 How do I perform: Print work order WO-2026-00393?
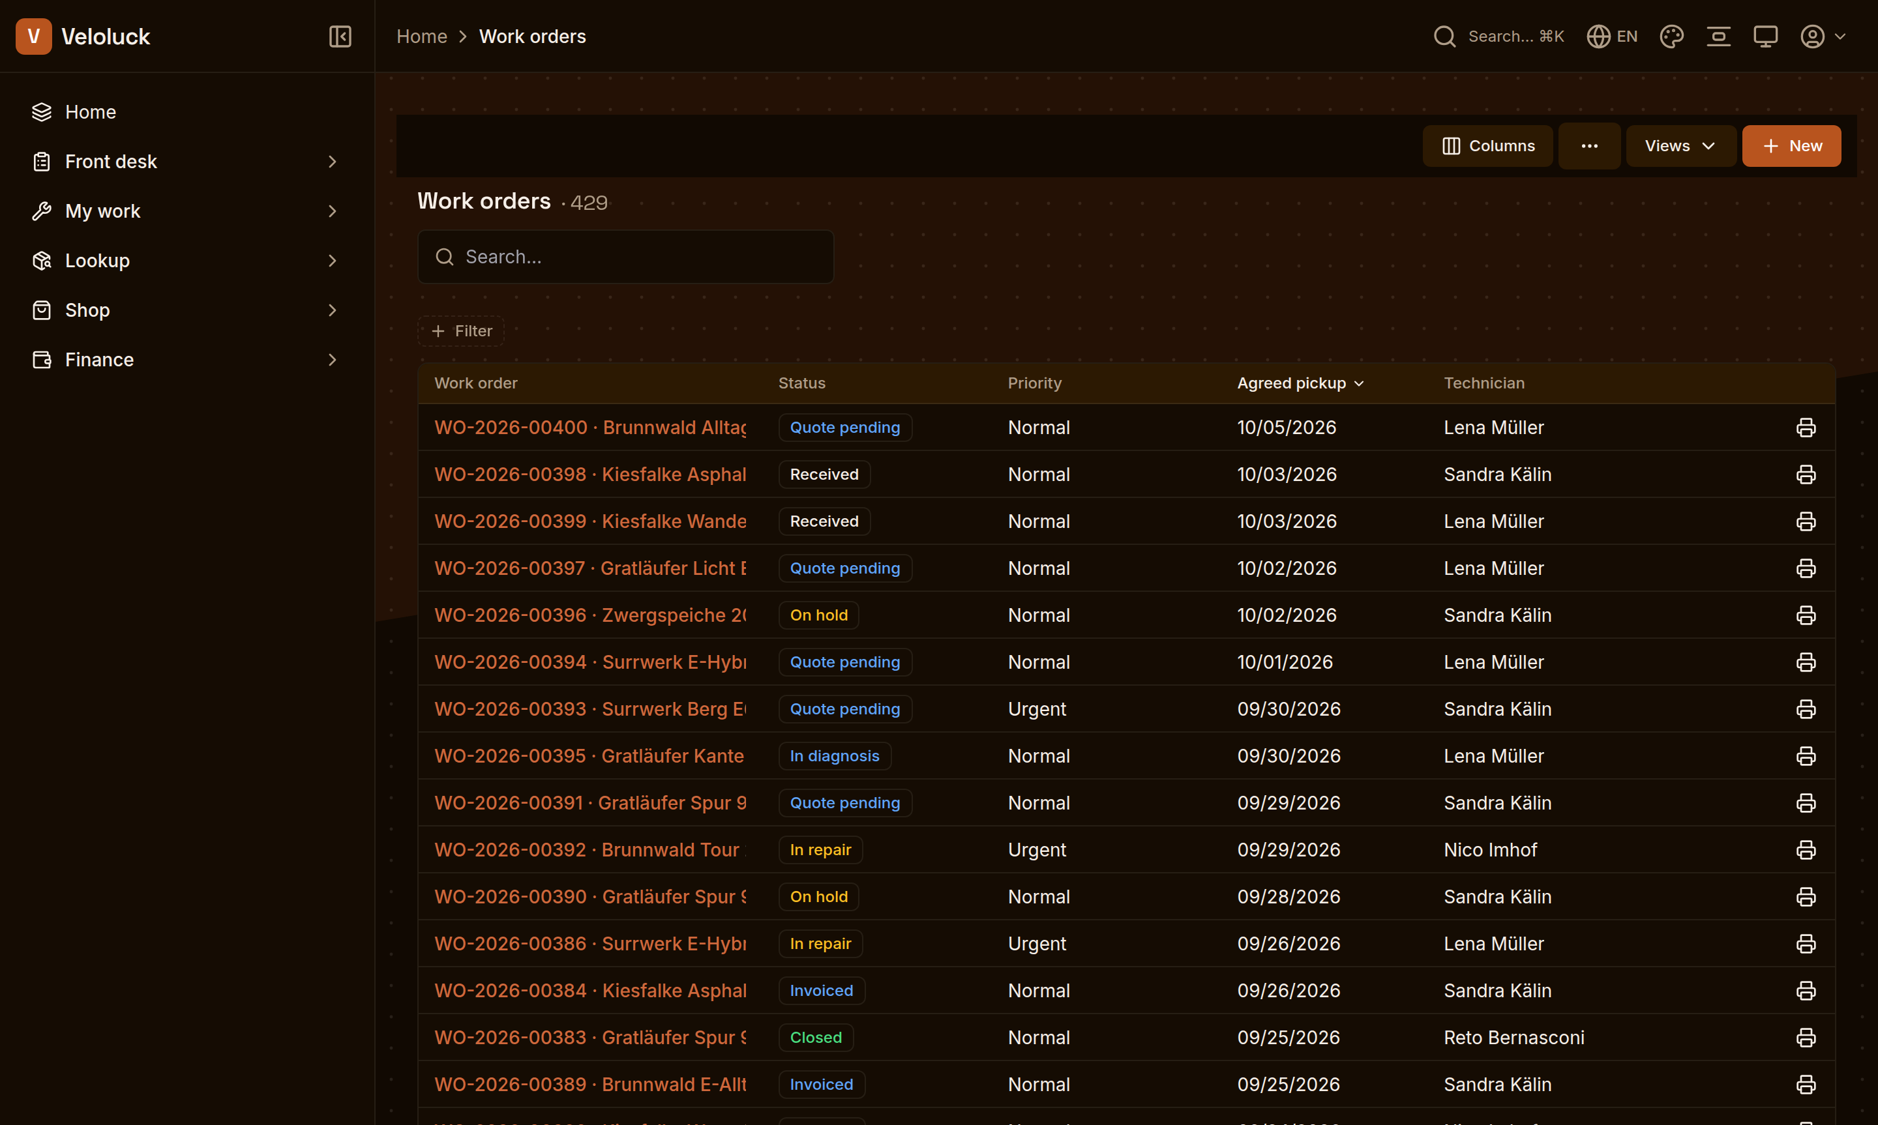pyautogui.click(x=1805, y=709)
